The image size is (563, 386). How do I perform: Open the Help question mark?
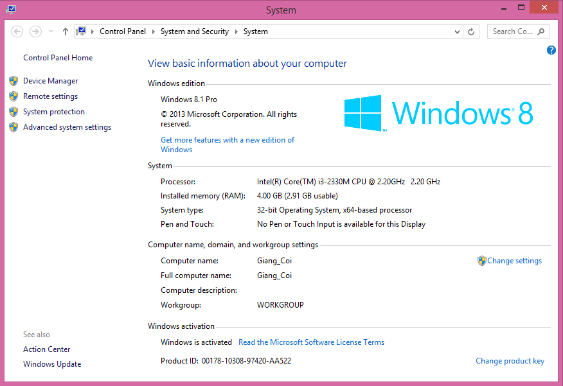coord(551,50)
